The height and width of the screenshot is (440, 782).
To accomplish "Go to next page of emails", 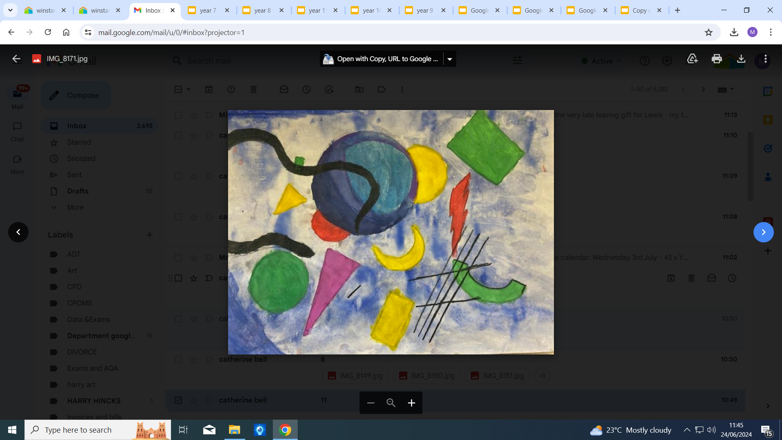I will 703,89.
